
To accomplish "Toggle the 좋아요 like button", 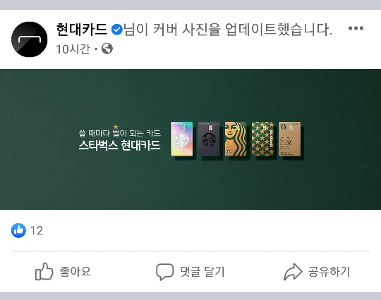I will (x=64, y=271).
